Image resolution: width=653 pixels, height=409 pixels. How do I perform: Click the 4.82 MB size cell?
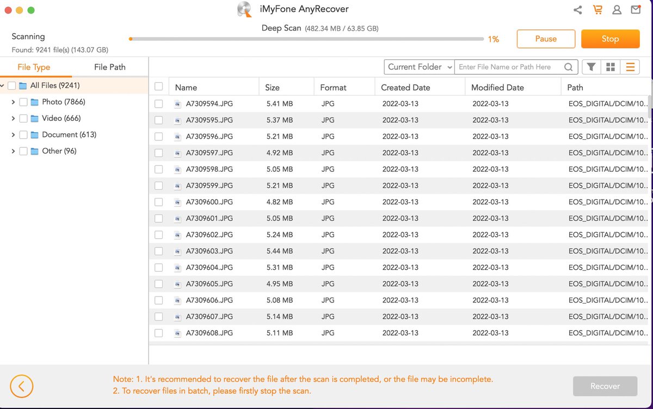point(280,202)
